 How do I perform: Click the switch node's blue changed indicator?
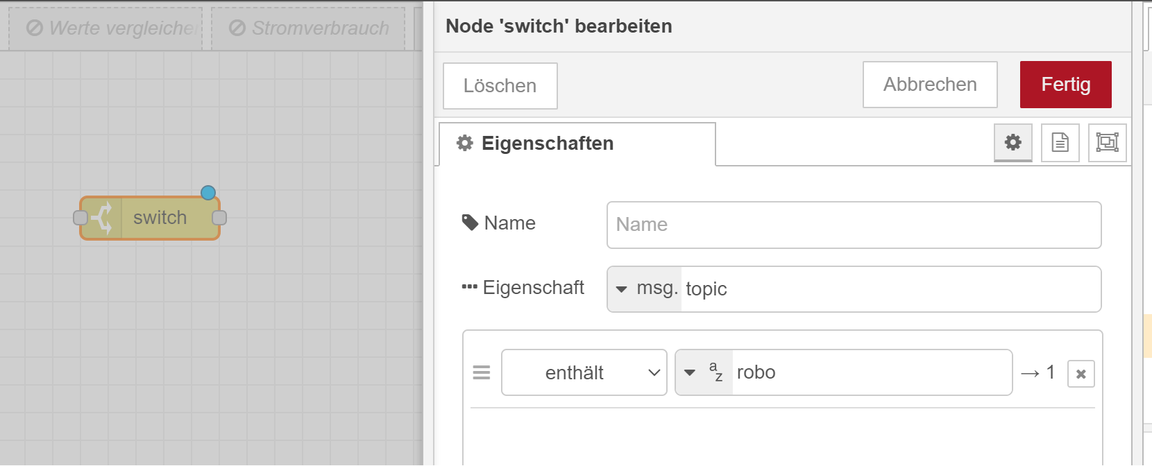click(x=208, y=193)
